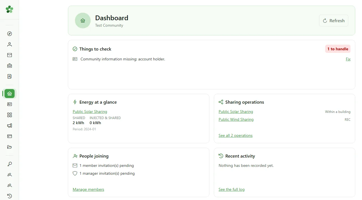Click the See the full log link

(x=232, y=189)
